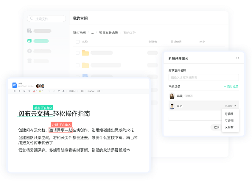Select the green highlighted sidebar item
Screen dimensions: 252x184
(38, 41)
